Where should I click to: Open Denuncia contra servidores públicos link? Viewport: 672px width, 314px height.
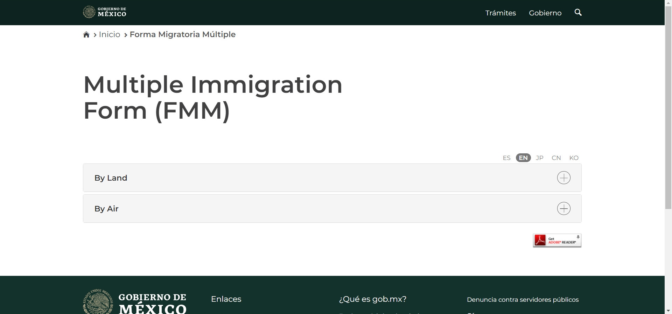523,300
